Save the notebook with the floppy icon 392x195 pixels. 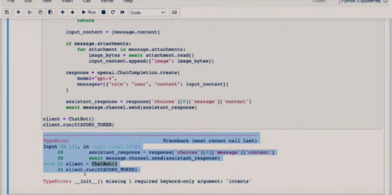(7, 12)
